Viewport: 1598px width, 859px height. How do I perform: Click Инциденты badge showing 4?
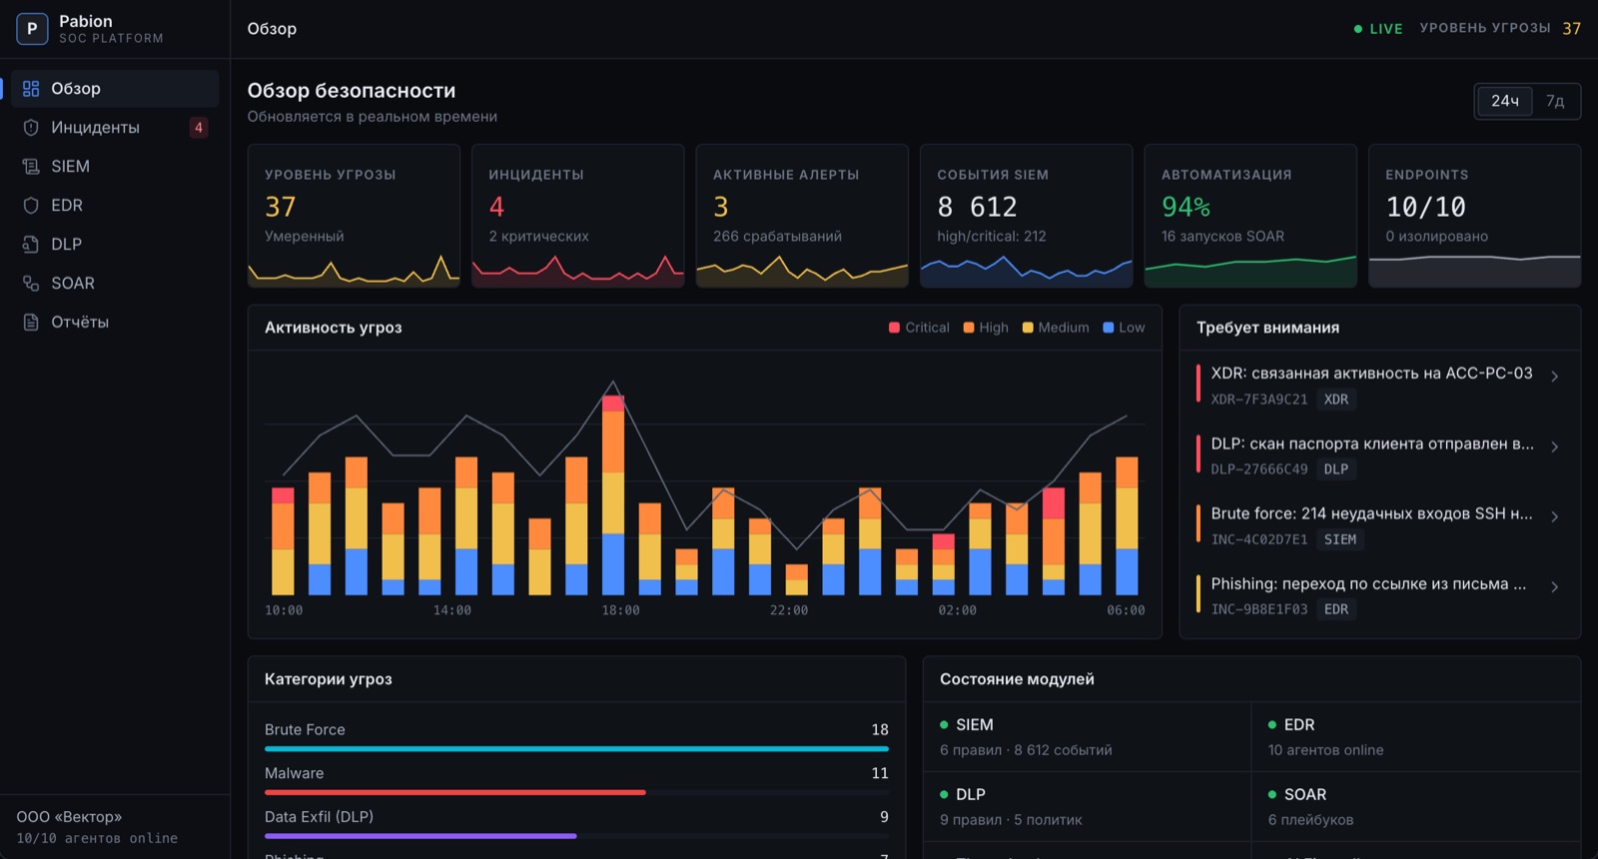click(x=199, y=128)
